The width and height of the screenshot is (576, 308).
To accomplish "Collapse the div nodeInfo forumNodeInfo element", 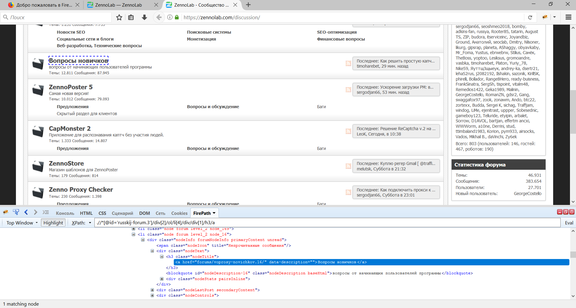I will tap(143, 240).
